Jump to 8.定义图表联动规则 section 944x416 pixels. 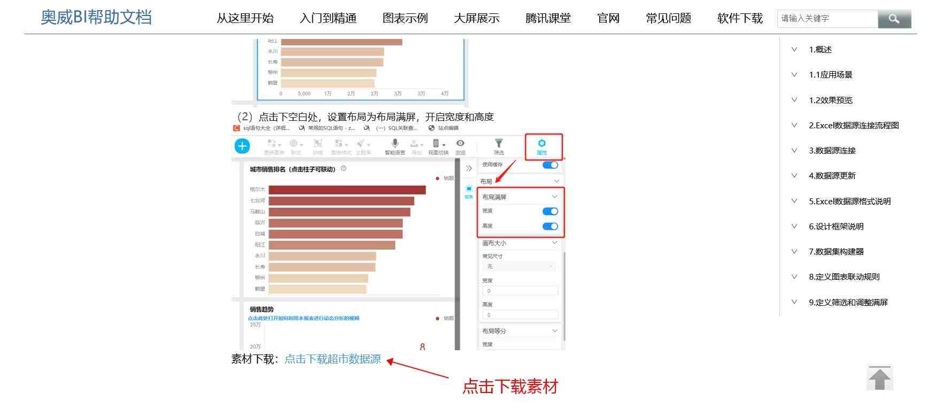(844, 276)
